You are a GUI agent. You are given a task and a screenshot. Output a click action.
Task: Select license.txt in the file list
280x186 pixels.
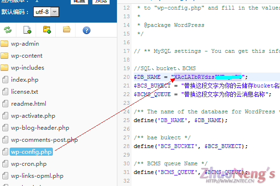click(x=25, y=92)
